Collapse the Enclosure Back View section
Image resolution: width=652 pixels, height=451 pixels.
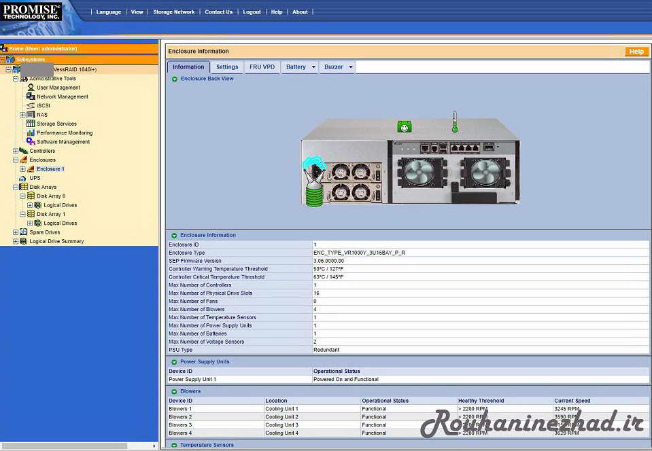point(175,79)
